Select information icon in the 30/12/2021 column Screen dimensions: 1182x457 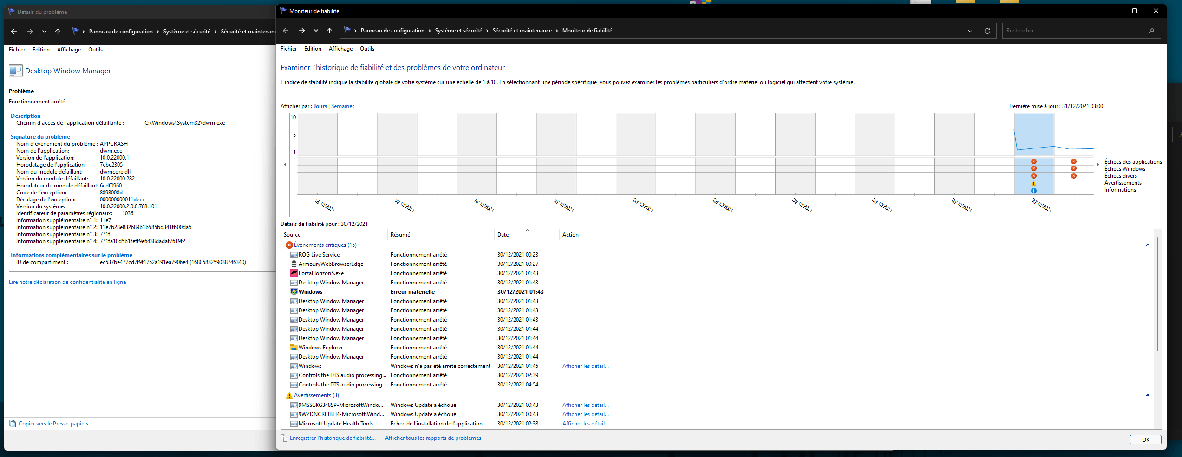point(1034,190)
